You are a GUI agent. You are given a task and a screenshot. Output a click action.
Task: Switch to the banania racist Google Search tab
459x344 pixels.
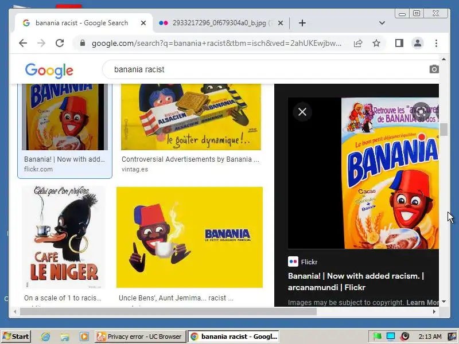pyautogui.click(x=82, y=23)
